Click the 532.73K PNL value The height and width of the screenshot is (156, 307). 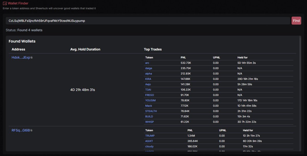point(186,63)
